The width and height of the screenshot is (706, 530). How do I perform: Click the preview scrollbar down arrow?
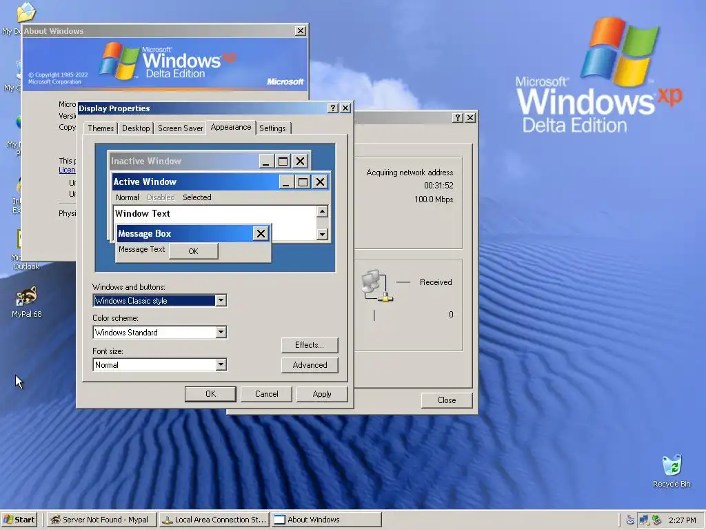tap(322, 234)
